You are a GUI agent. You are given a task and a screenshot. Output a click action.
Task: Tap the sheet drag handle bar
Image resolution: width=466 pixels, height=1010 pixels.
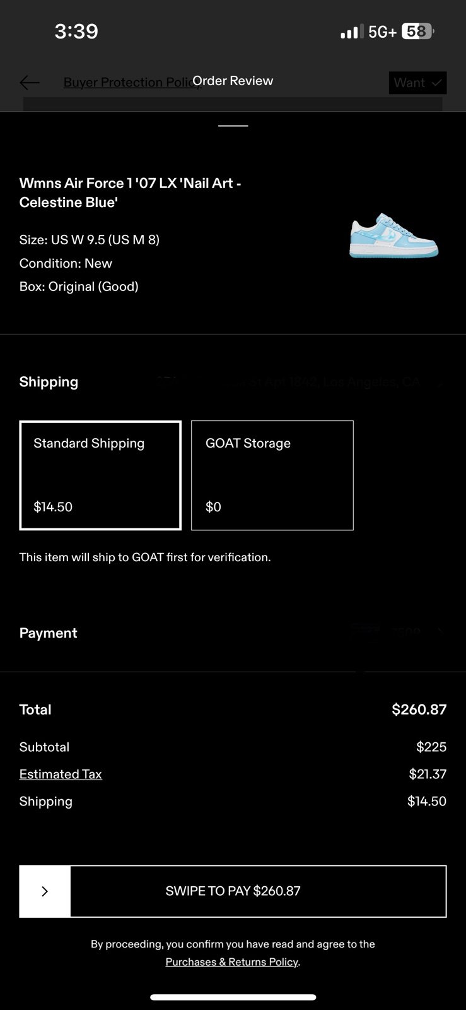(233, 126)
